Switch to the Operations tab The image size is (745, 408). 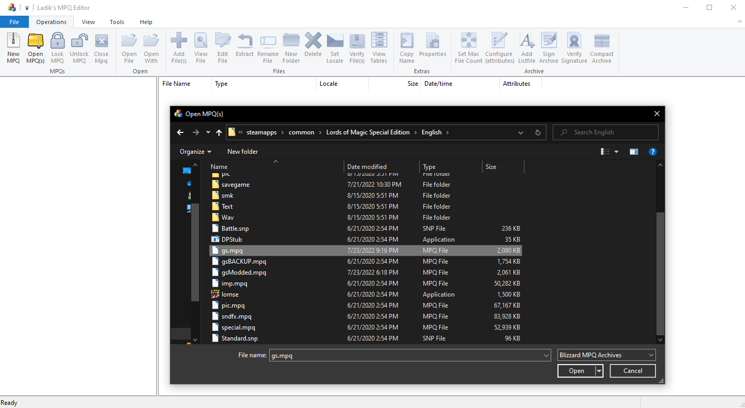[x=51, y=22]
